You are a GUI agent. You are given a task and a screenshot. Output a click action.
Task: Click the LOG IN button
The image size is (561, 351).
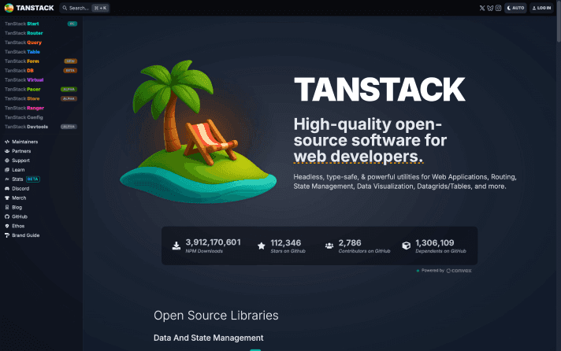(x=541, y=8)
